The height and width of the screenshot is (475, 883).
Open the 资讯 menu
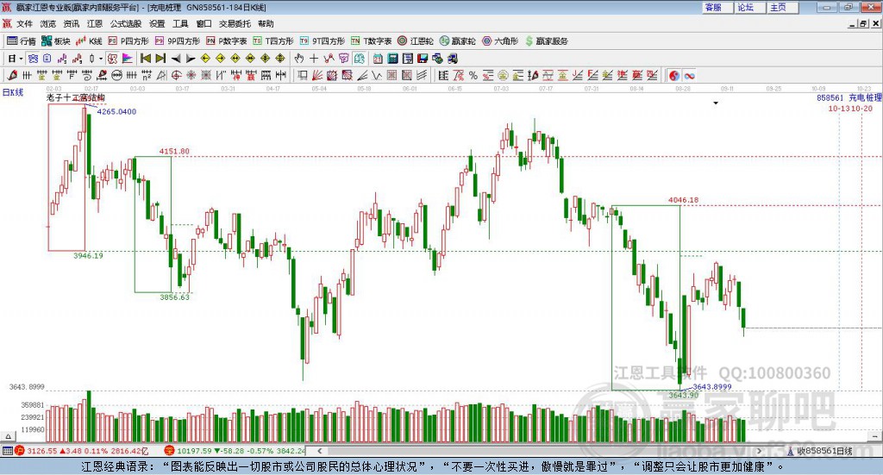(72, 23)
